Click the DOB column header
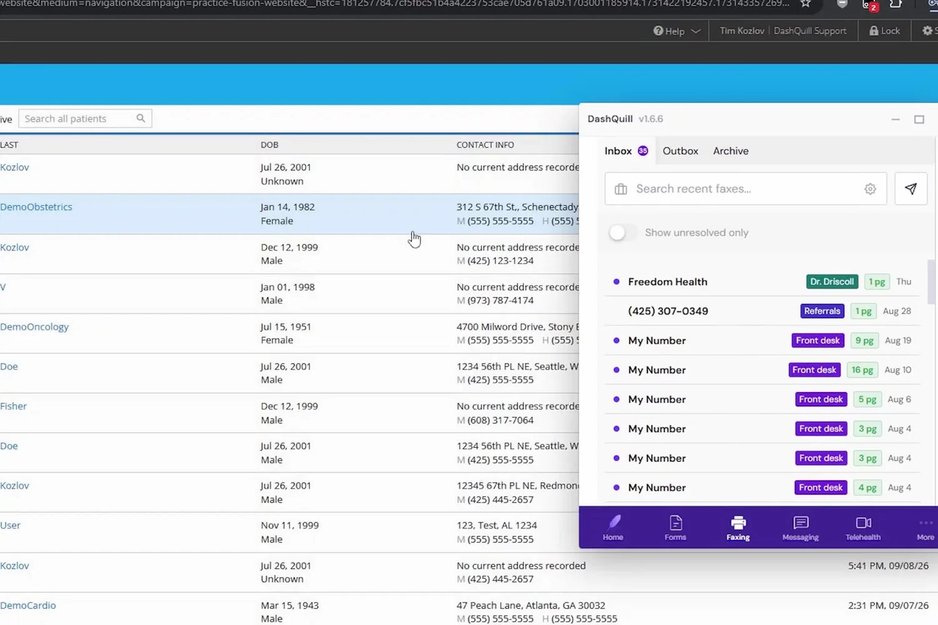Screen dimensions: 938x625 pyautogui.click(x=270, y=145)
